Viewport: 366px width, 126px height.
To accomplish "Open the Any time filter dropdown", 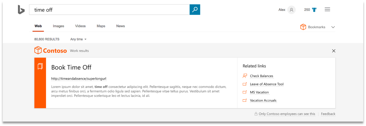I will tap(78, 39).
